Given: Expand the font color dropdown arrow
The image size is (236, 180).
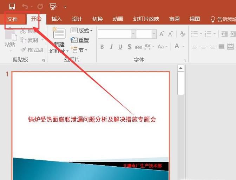Looking at the screenshot, I should point(183,46).
